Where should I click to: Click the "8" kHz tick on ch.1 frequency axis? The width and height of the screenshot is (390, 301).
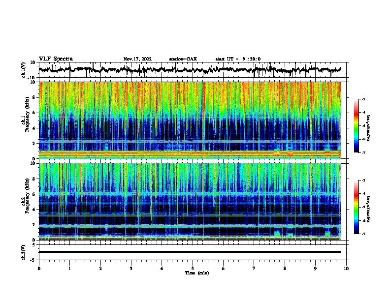(34, 97)
